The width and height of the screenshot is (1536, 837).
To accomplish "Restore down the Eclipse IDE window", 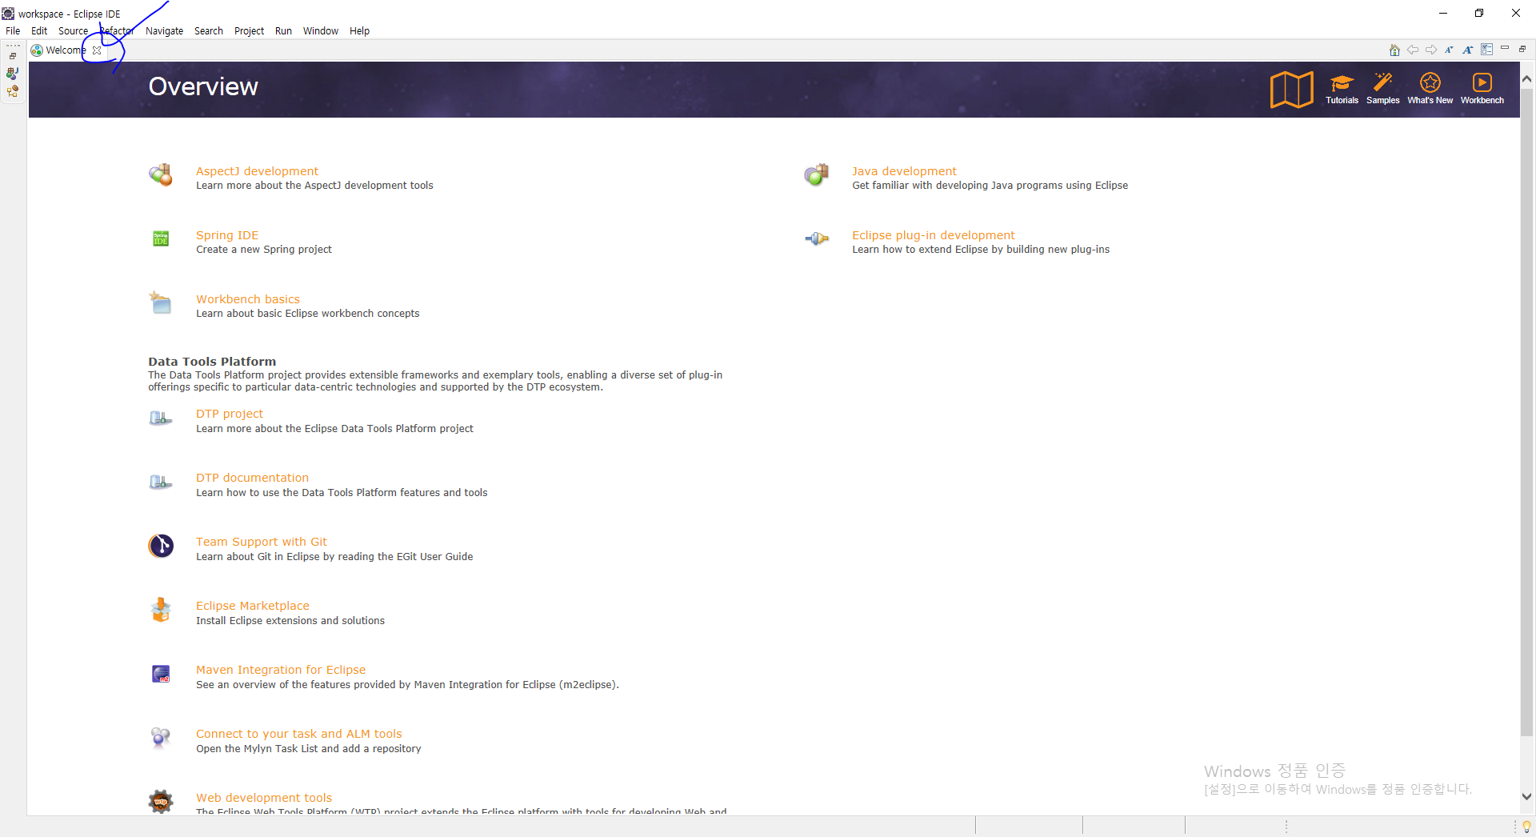I will [1479, 13].
